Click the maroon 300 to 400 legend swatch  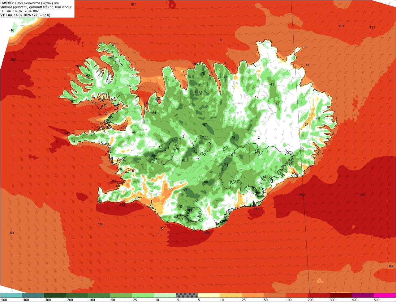pyautogui.click(x=341, y=295)
